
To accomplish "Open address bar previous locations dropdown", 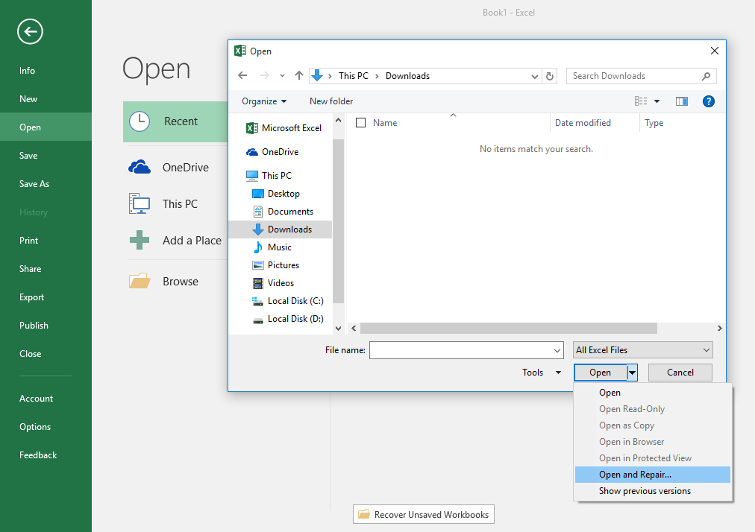I will point(534,76).
